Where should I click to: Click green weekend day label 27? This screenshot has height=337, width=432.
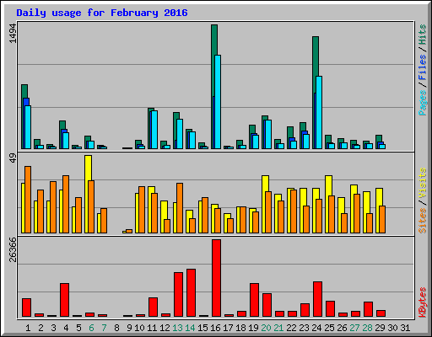point(354,328)
